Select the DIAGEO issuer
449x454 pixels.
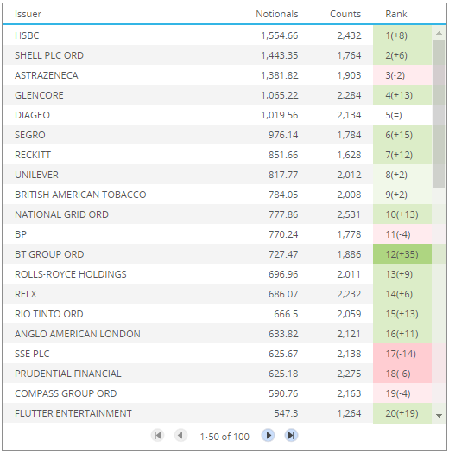33,115
